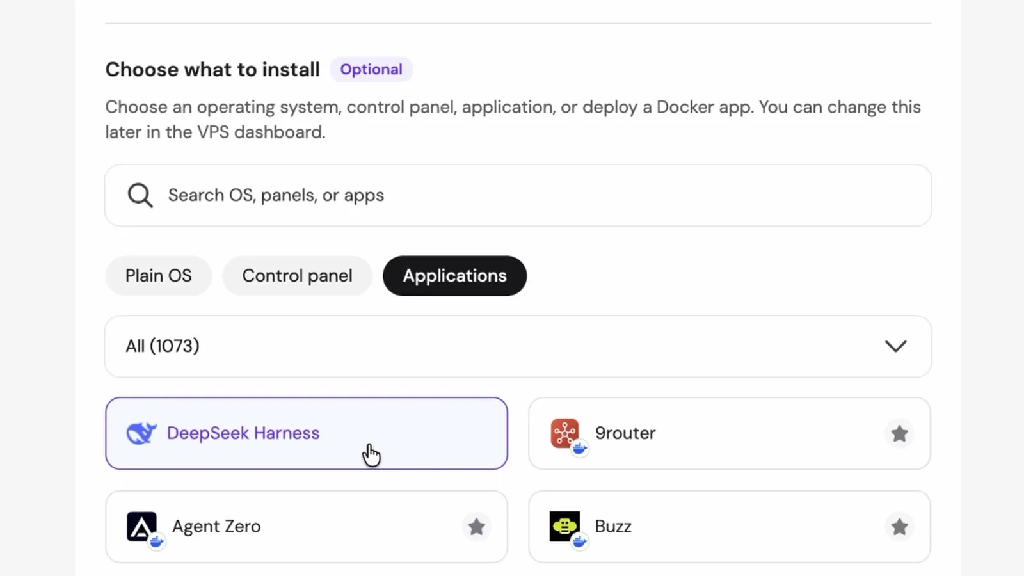Click the 9router app icon
Viewport: 1024px width, 576px height.
click(565, 433)
